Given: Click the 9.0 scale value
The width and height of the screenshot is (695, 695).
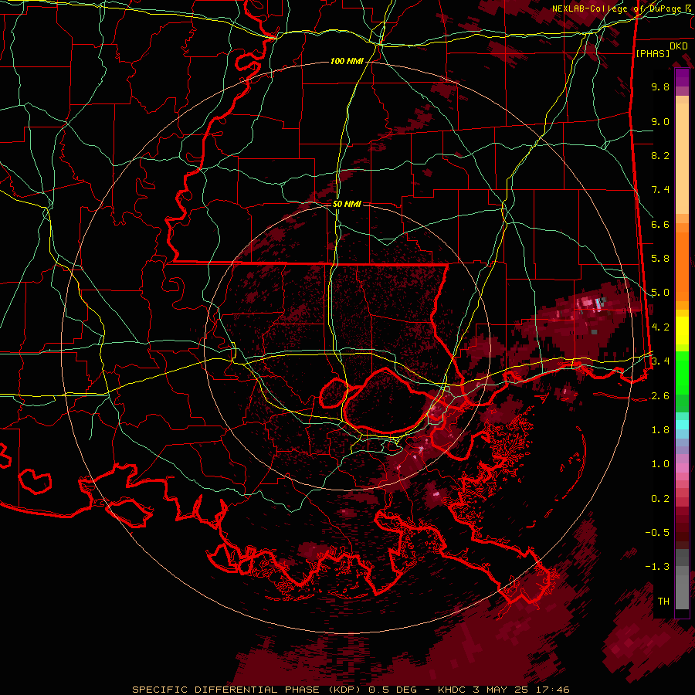Looking at the screenshot, I should [660, 122].
